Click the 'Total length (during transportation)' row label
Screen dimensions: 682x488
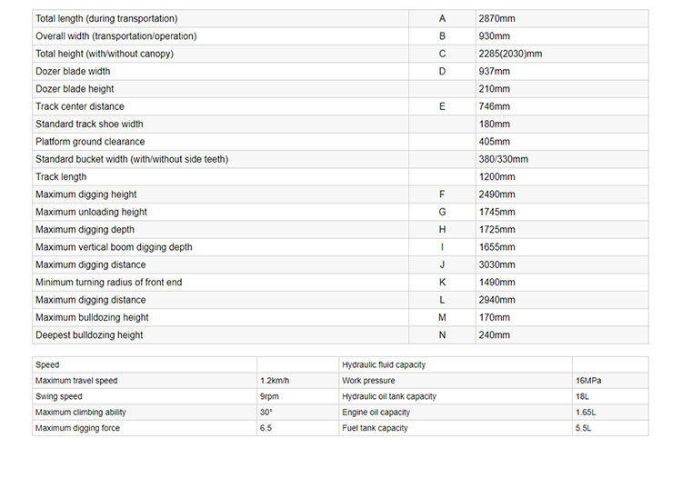106,18
